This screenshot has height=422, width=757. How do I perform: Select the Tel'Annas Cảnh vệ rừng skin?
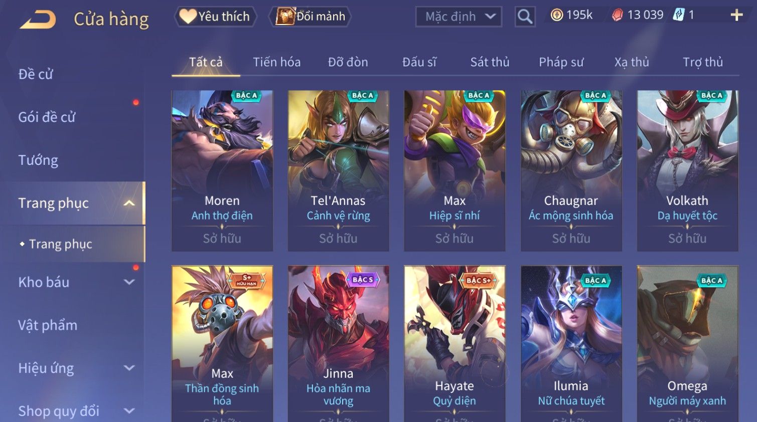(x=338, y=171)
